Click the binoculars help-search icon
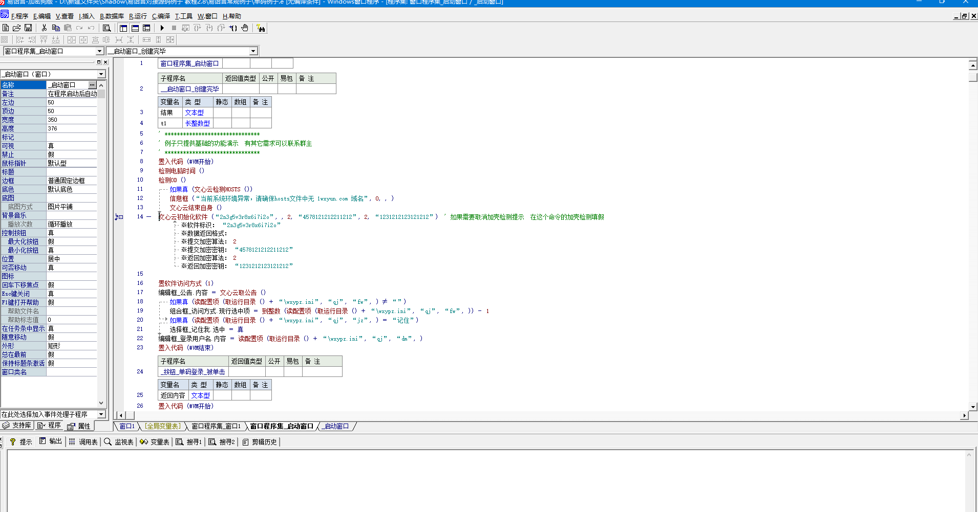The width and height of the screenshot is (978, 512). 261,28
